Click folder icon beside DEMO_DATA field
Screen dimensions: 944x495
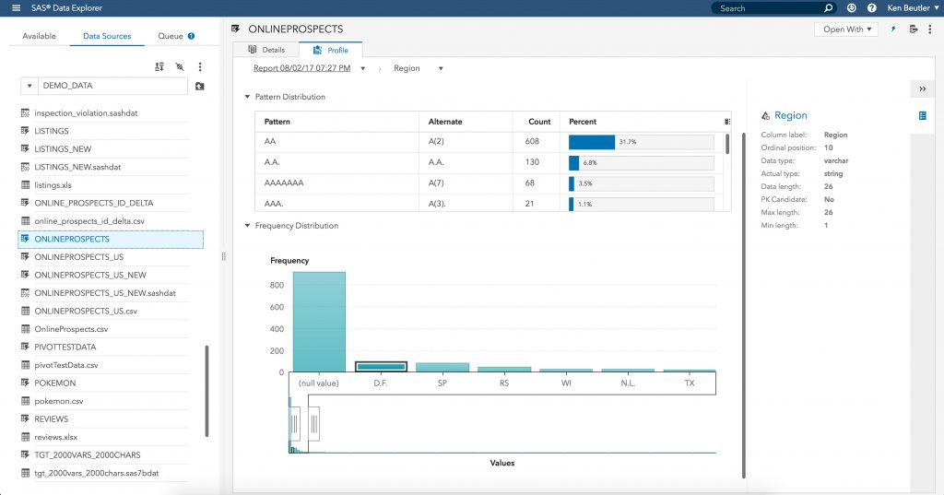click(x=200, y=86)
